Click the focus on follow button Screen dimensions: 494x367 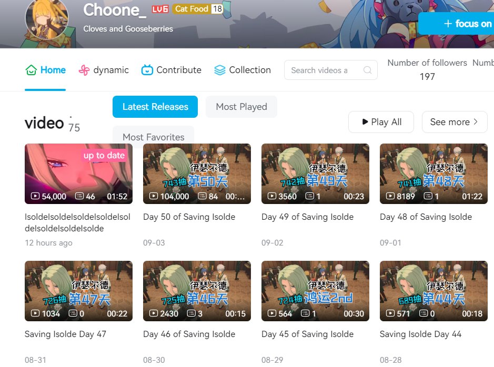coord(456,24)
